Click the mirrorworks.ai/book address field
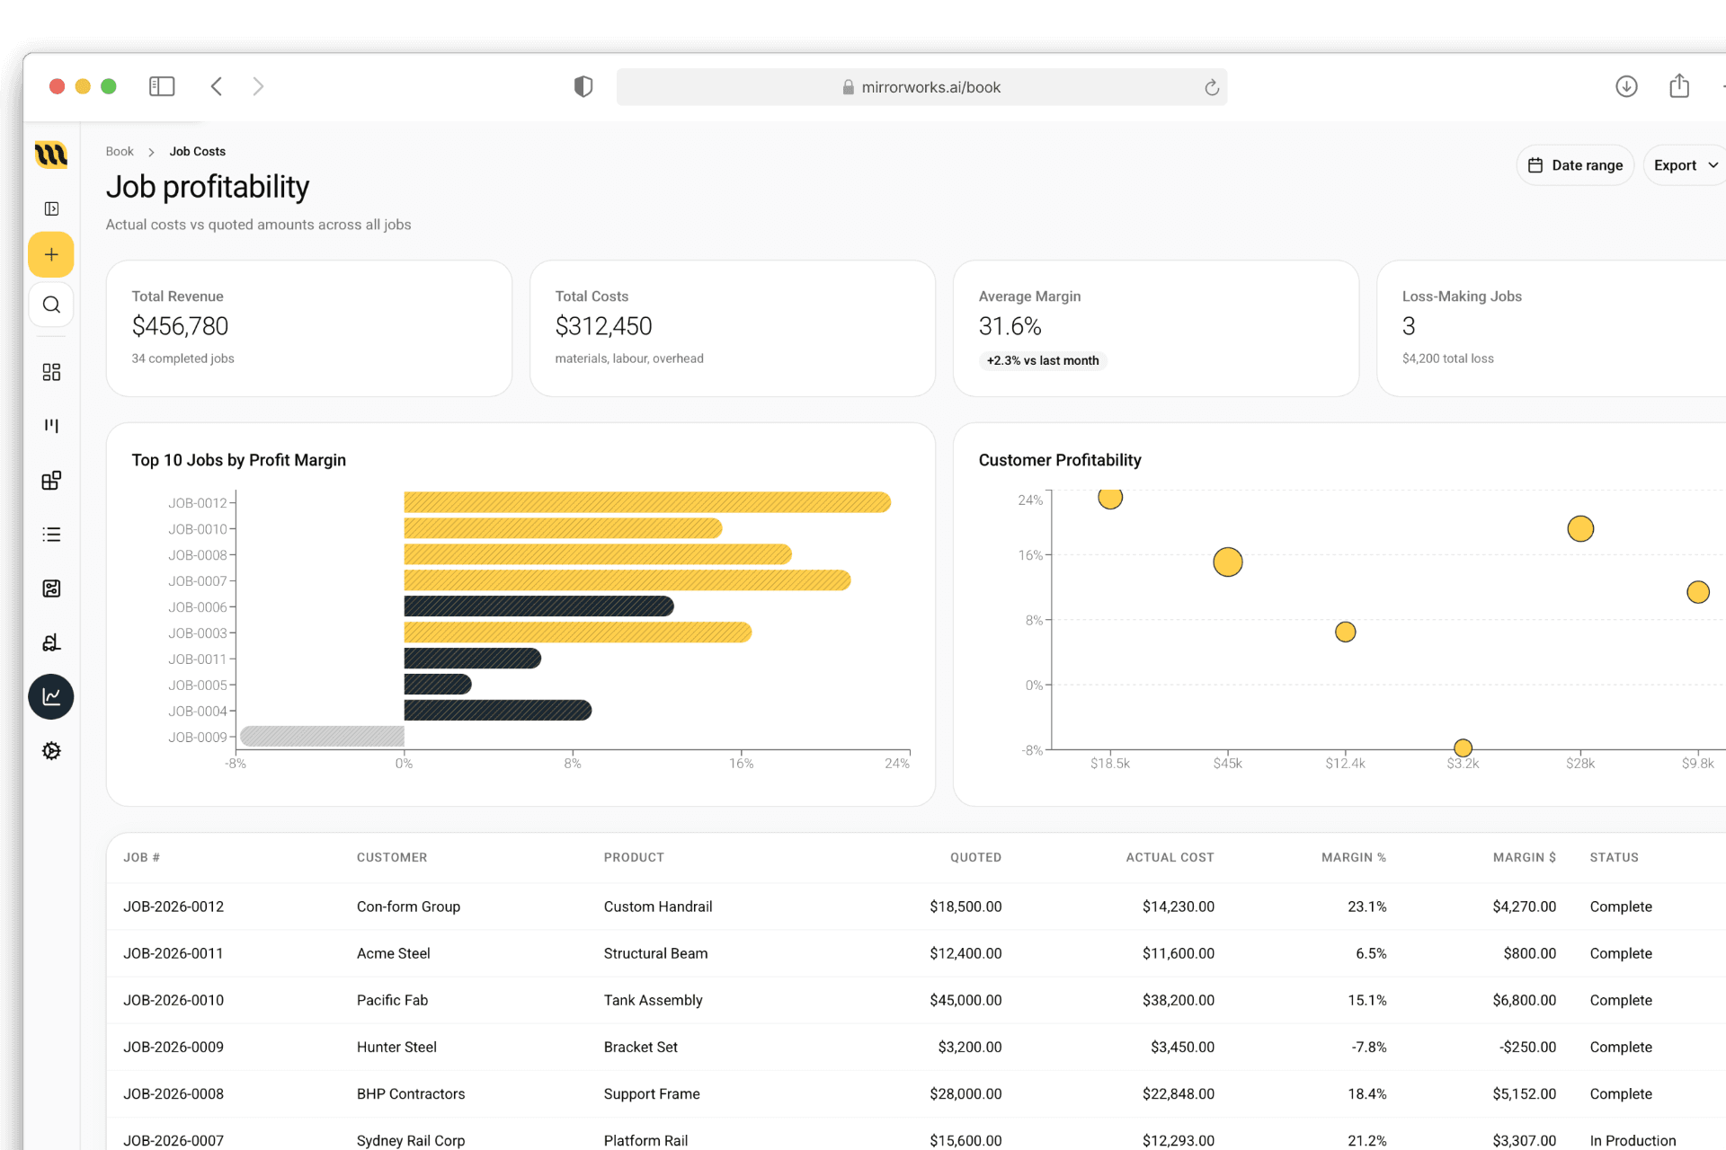 click(921, 87)
